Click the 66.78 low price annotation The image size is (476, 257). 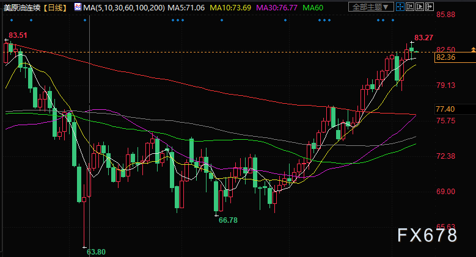pos(229,220)
